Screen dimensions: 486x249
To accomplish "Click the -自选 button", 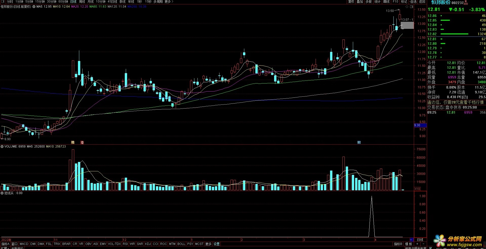I will (413, 2).
